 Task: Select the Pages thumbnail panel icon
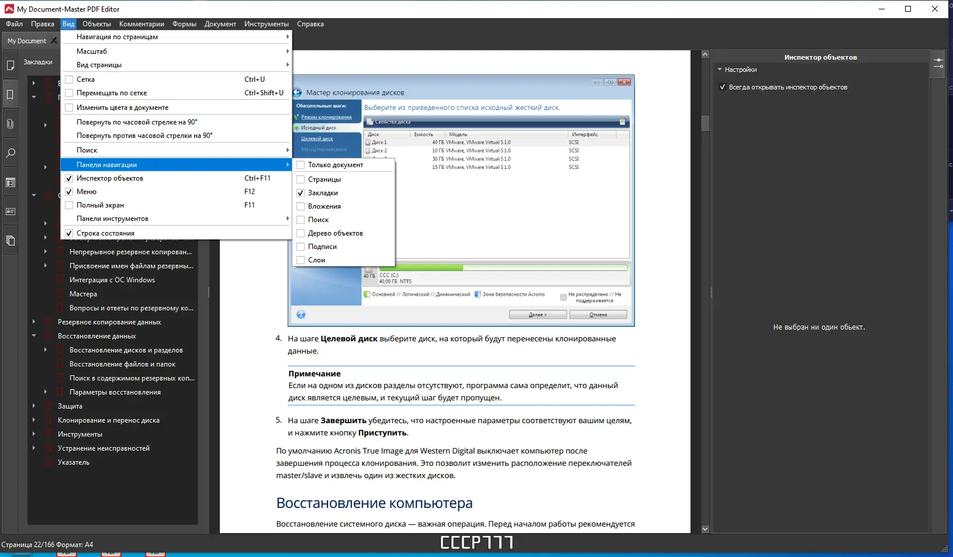click(x=11, y=65)
